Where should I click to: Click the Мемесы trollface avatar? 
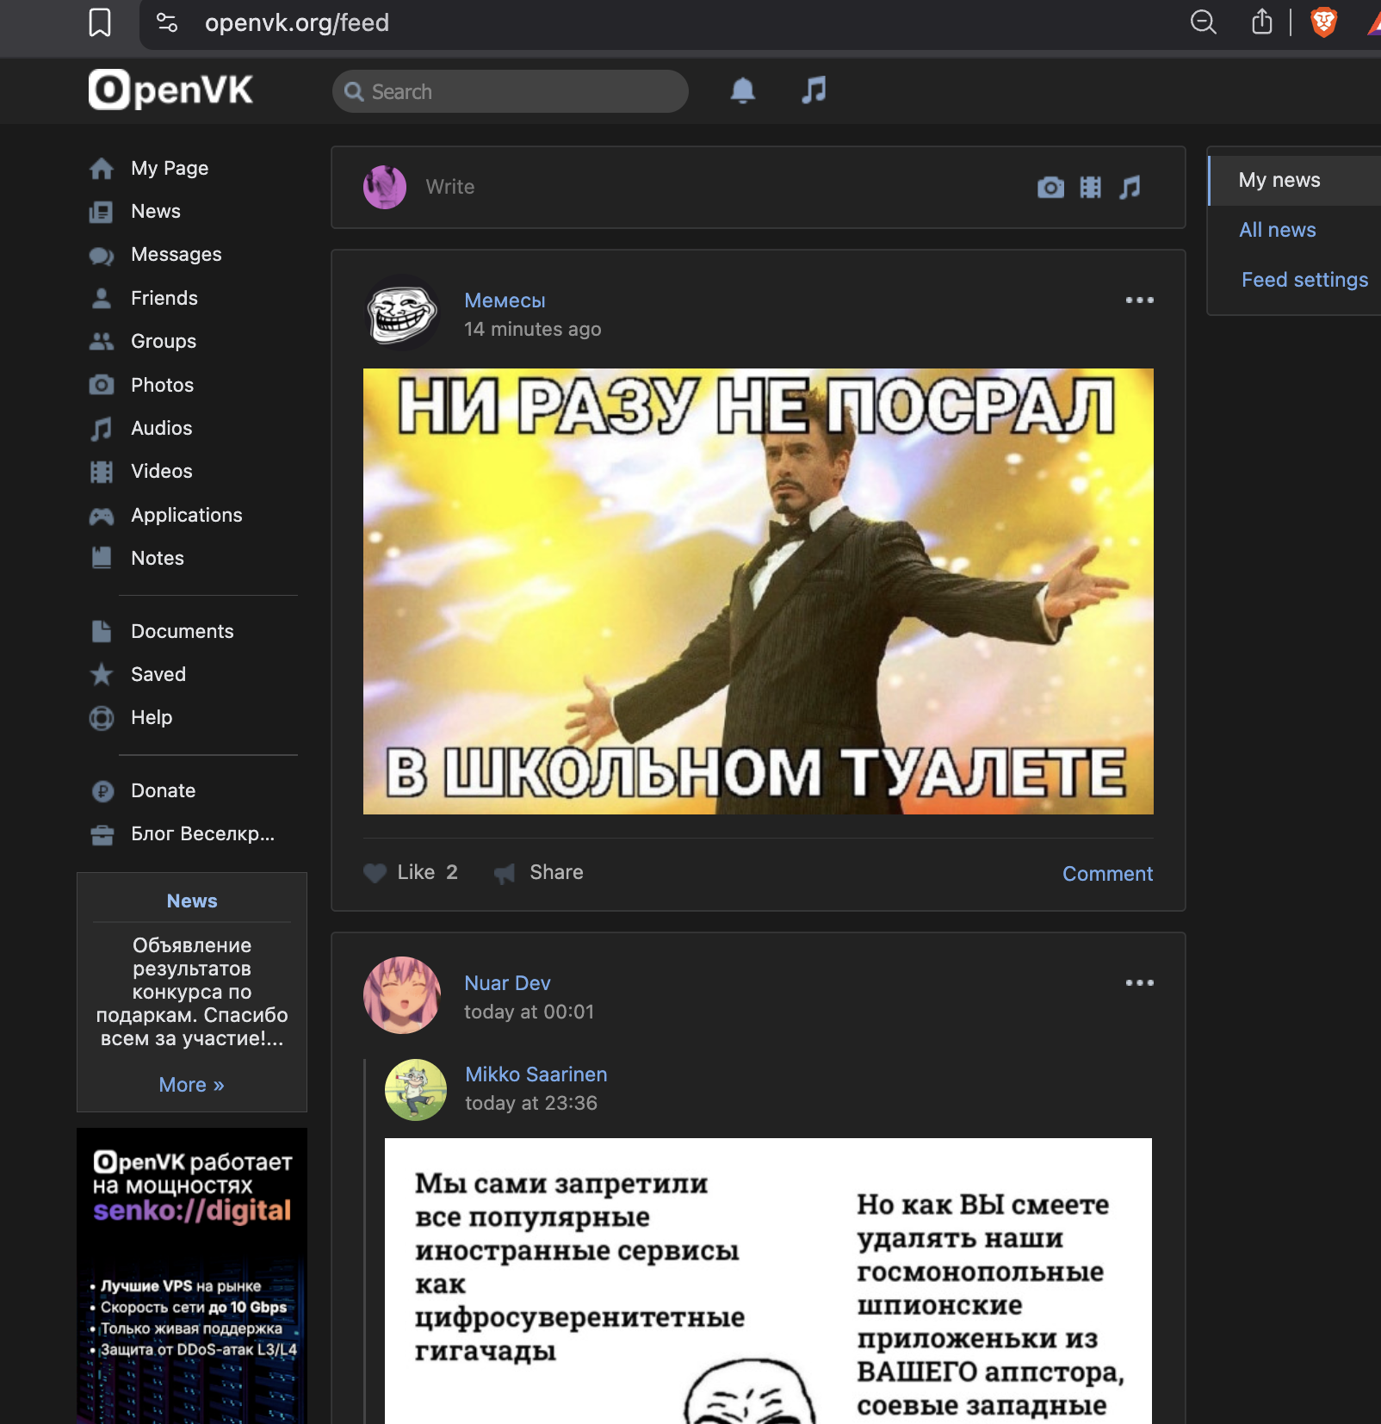pos(402,313)
